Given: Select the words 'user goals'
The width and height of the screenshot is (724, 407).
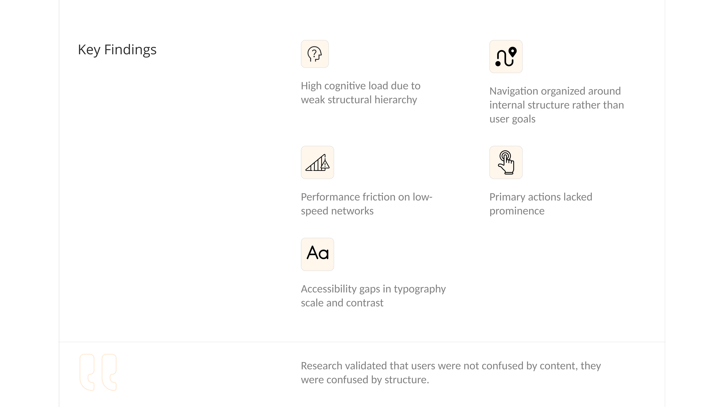Looking at the screenshot, I should coord(512,119).
